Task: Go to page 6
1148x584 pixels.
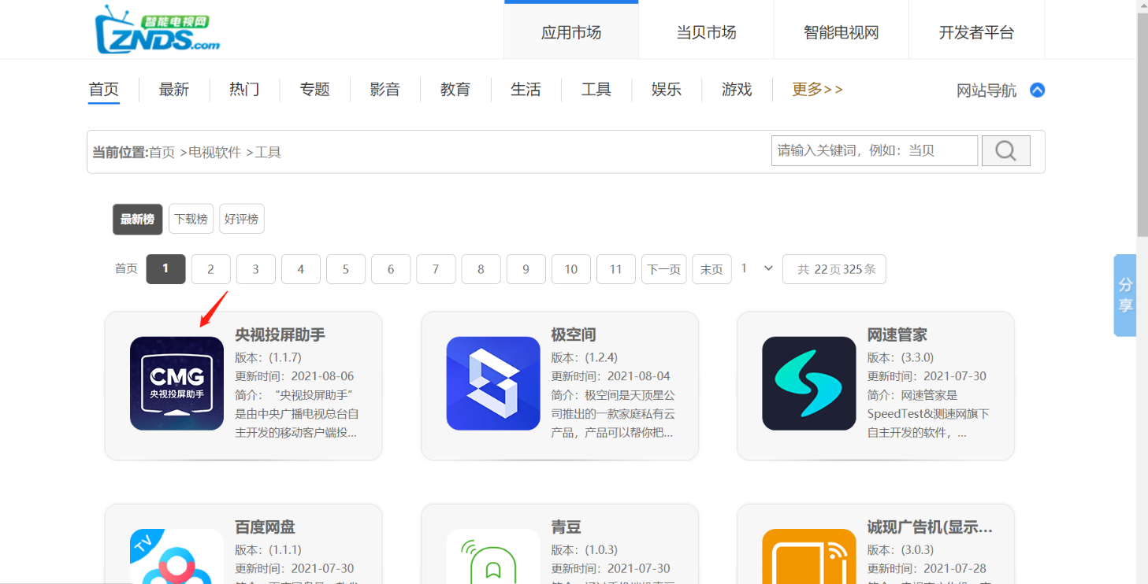Action: click(391, 269)
